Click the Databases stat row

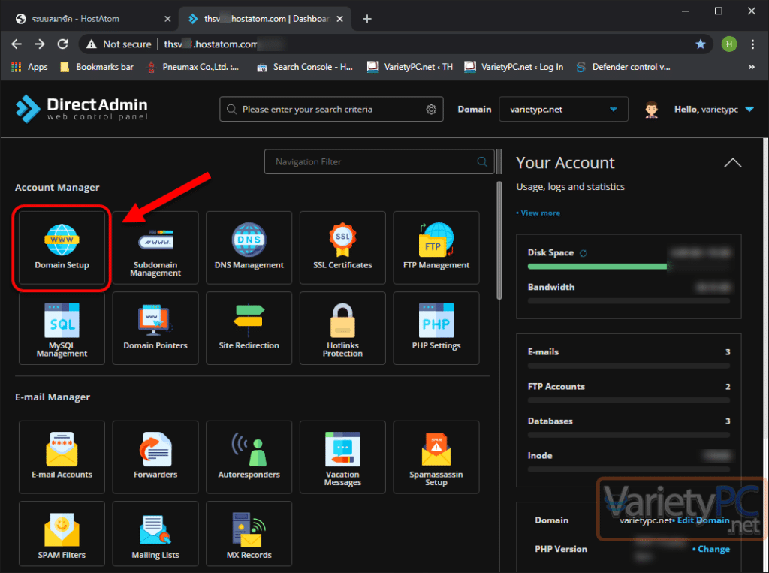pyautogui.click(x=629, y=427)
